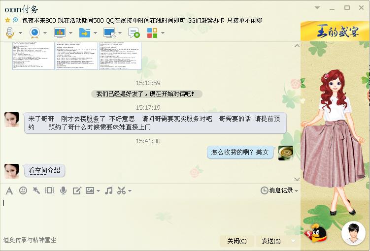The image size is (370, 251).
Task: Record a voice message microphone icon
Action: pos(63,190)
